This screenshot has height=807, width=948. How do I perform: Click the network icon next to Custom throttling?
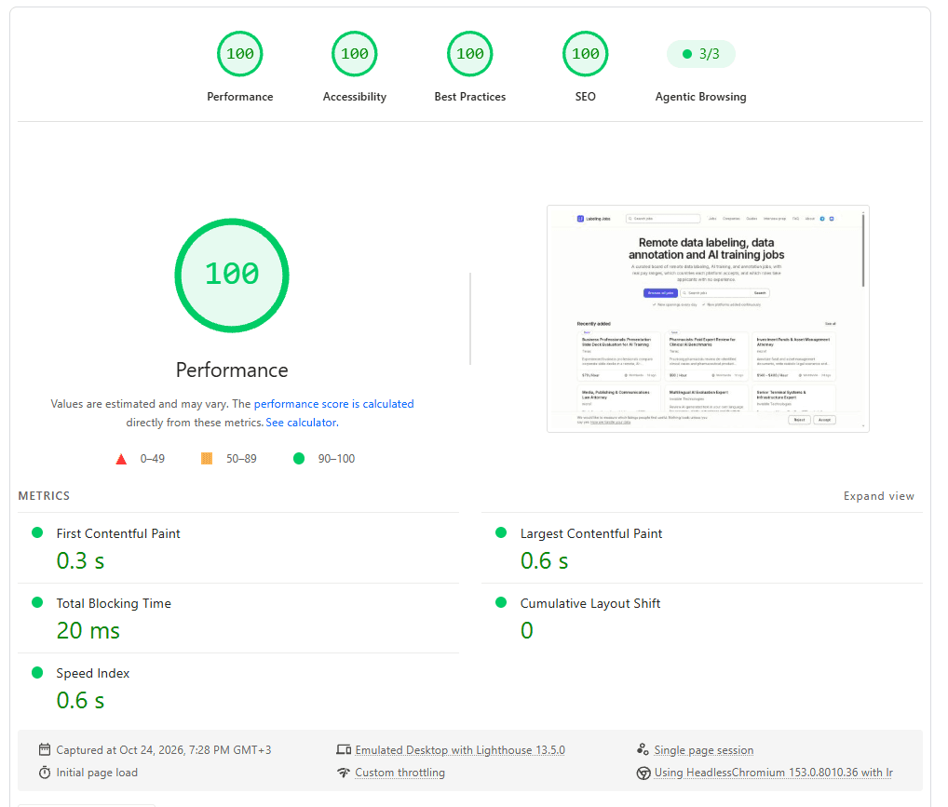(344, 773)
